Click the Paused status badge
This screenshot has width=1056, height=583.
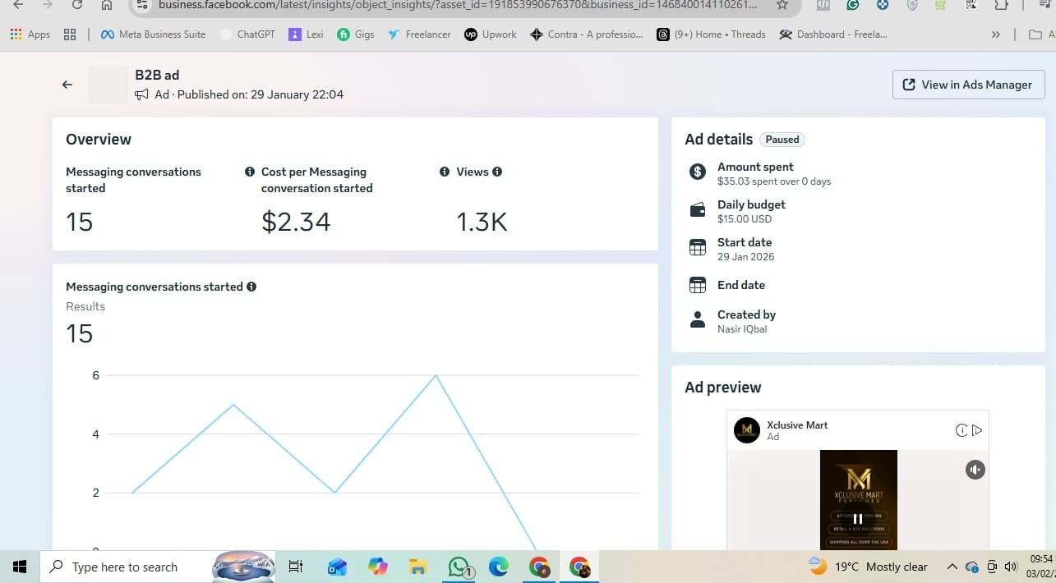point(782,140)
